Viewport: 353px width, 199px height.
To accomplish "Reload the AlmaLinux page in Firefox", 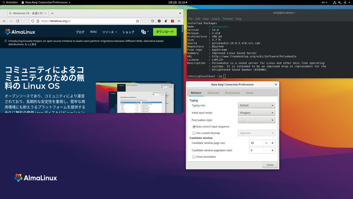I will [18, 21].
